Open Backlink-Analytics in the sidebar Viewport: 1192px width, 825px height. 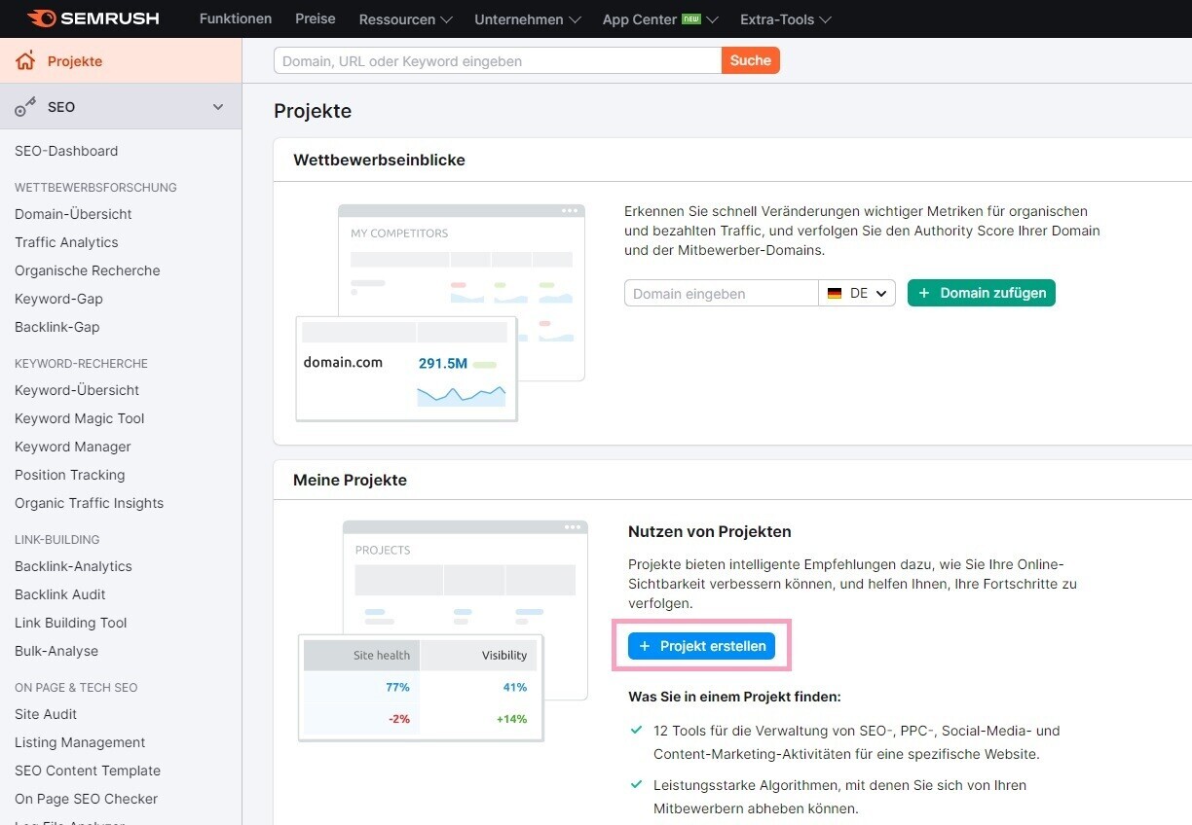(73, 566)
